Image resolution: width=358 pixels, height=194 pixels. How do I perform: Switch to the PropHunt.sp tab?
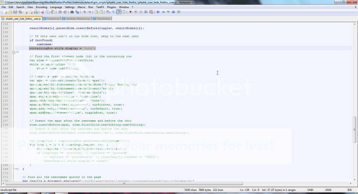[x=104, y=19]
